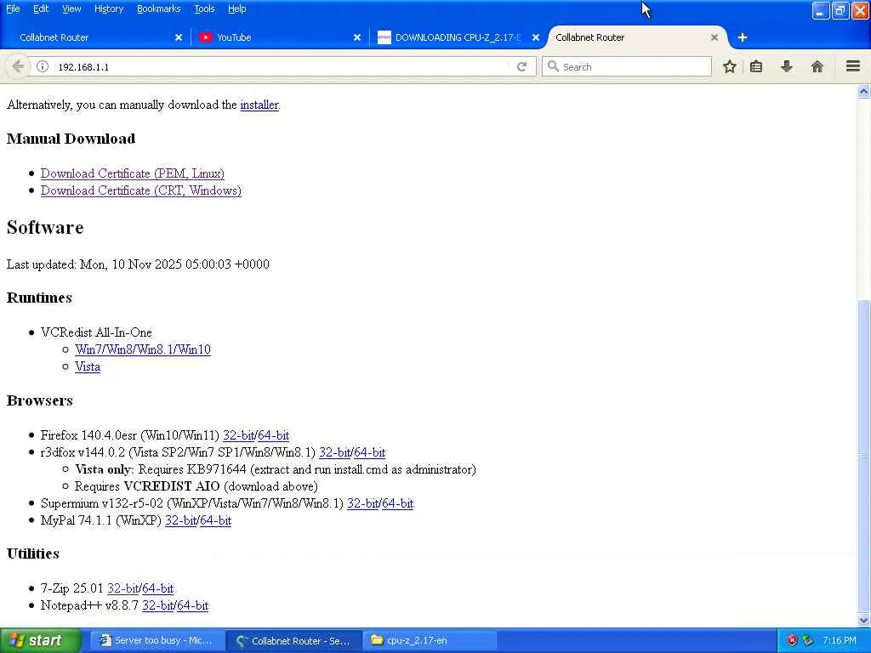The width and height of the screenshot is (871, 653).
Task: Open VCRedist Vista link
Action: tap(88, 366)
